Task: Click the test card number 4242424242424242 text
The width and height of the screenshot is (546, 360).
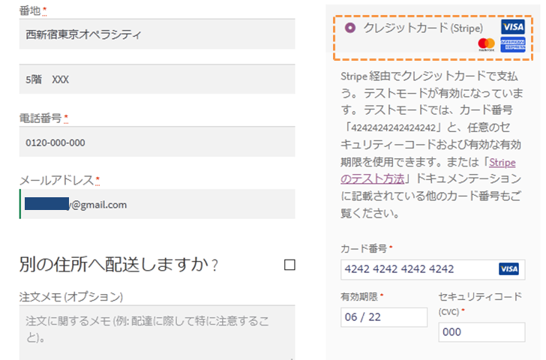Action: tap(394, 127)
